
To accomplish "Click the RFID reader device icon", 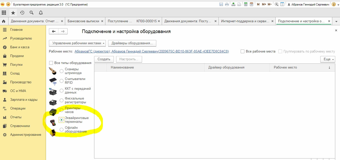I will (x=53, y=81).
